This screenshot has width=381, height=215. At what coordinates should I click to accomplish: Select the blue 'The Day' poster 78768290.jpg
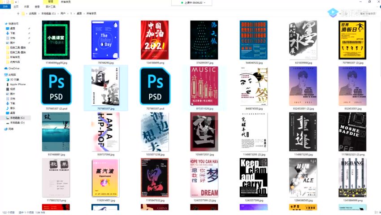pos(105,40)
